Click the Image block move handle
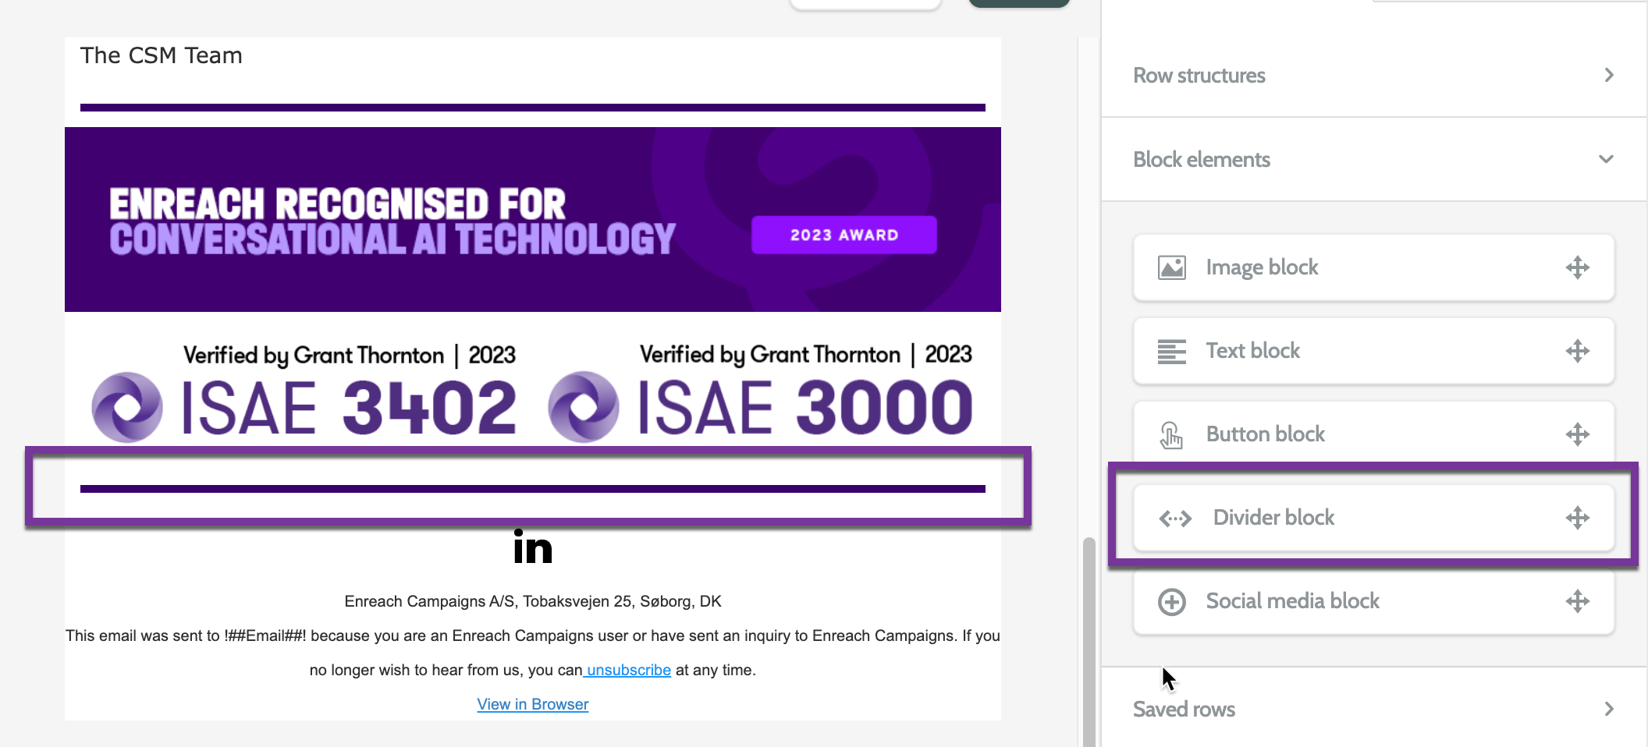The width and height of the screenshot is (1648, 747). tap(1577, 267)
